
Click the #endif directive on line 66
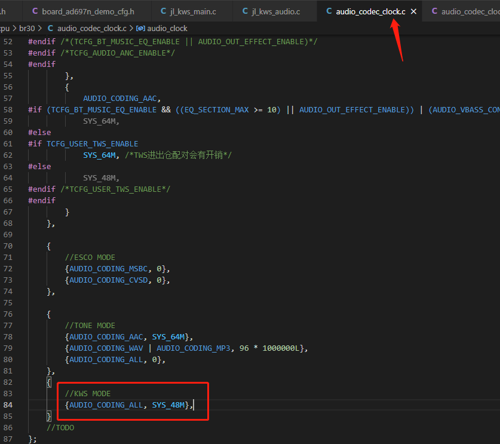42,201
